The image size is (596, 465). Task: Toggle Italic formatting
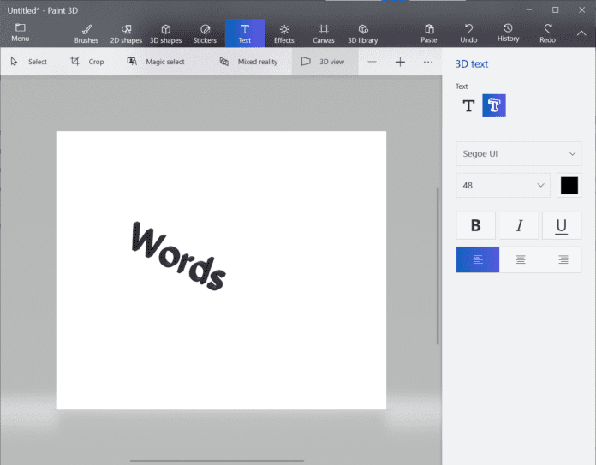[x=519, y=225]
